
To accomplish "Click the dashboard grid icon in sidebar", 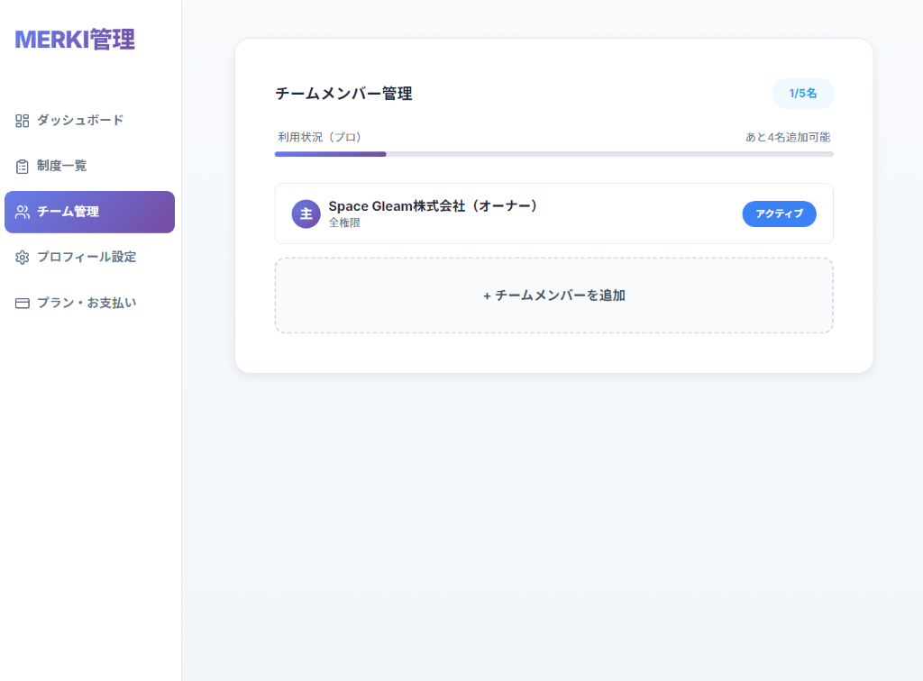I will (21, 120).
